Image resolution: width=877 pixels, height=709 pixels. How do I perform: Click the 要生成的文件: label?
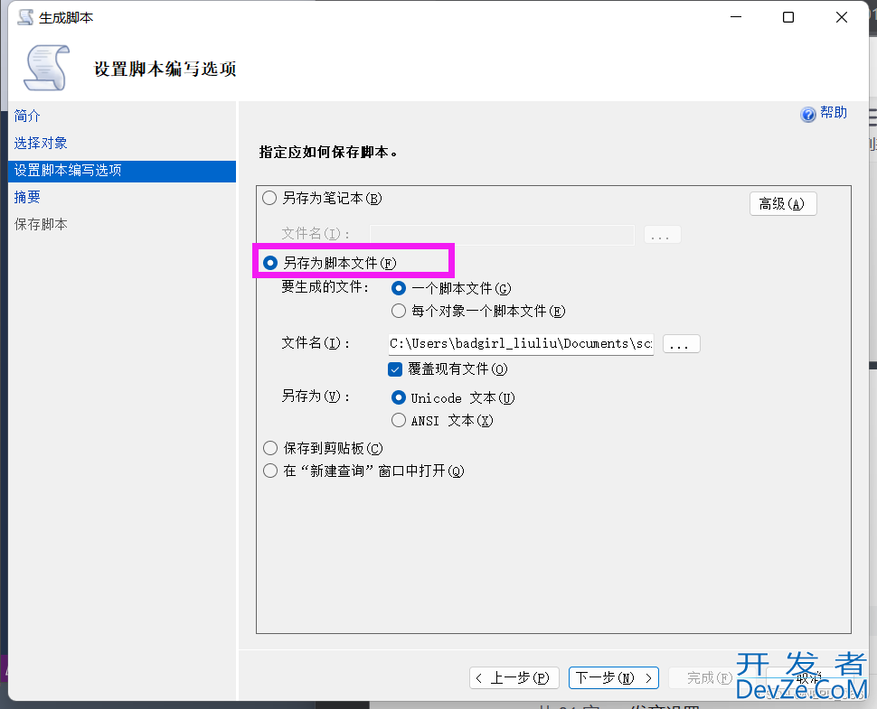(325, 287)
